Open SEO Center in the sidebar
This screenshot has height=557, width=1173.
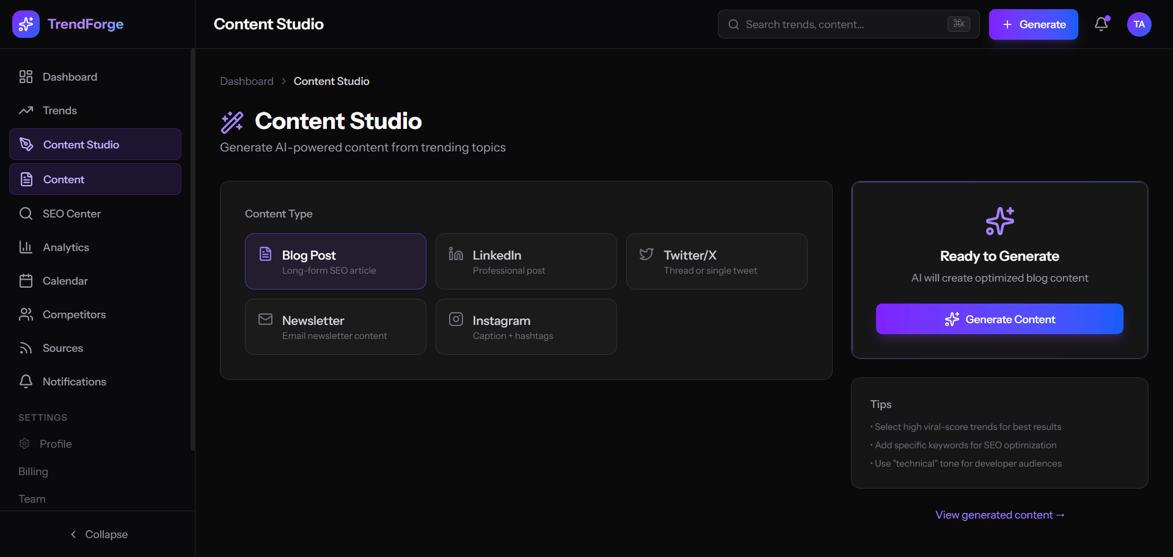[x=95, y=214]
